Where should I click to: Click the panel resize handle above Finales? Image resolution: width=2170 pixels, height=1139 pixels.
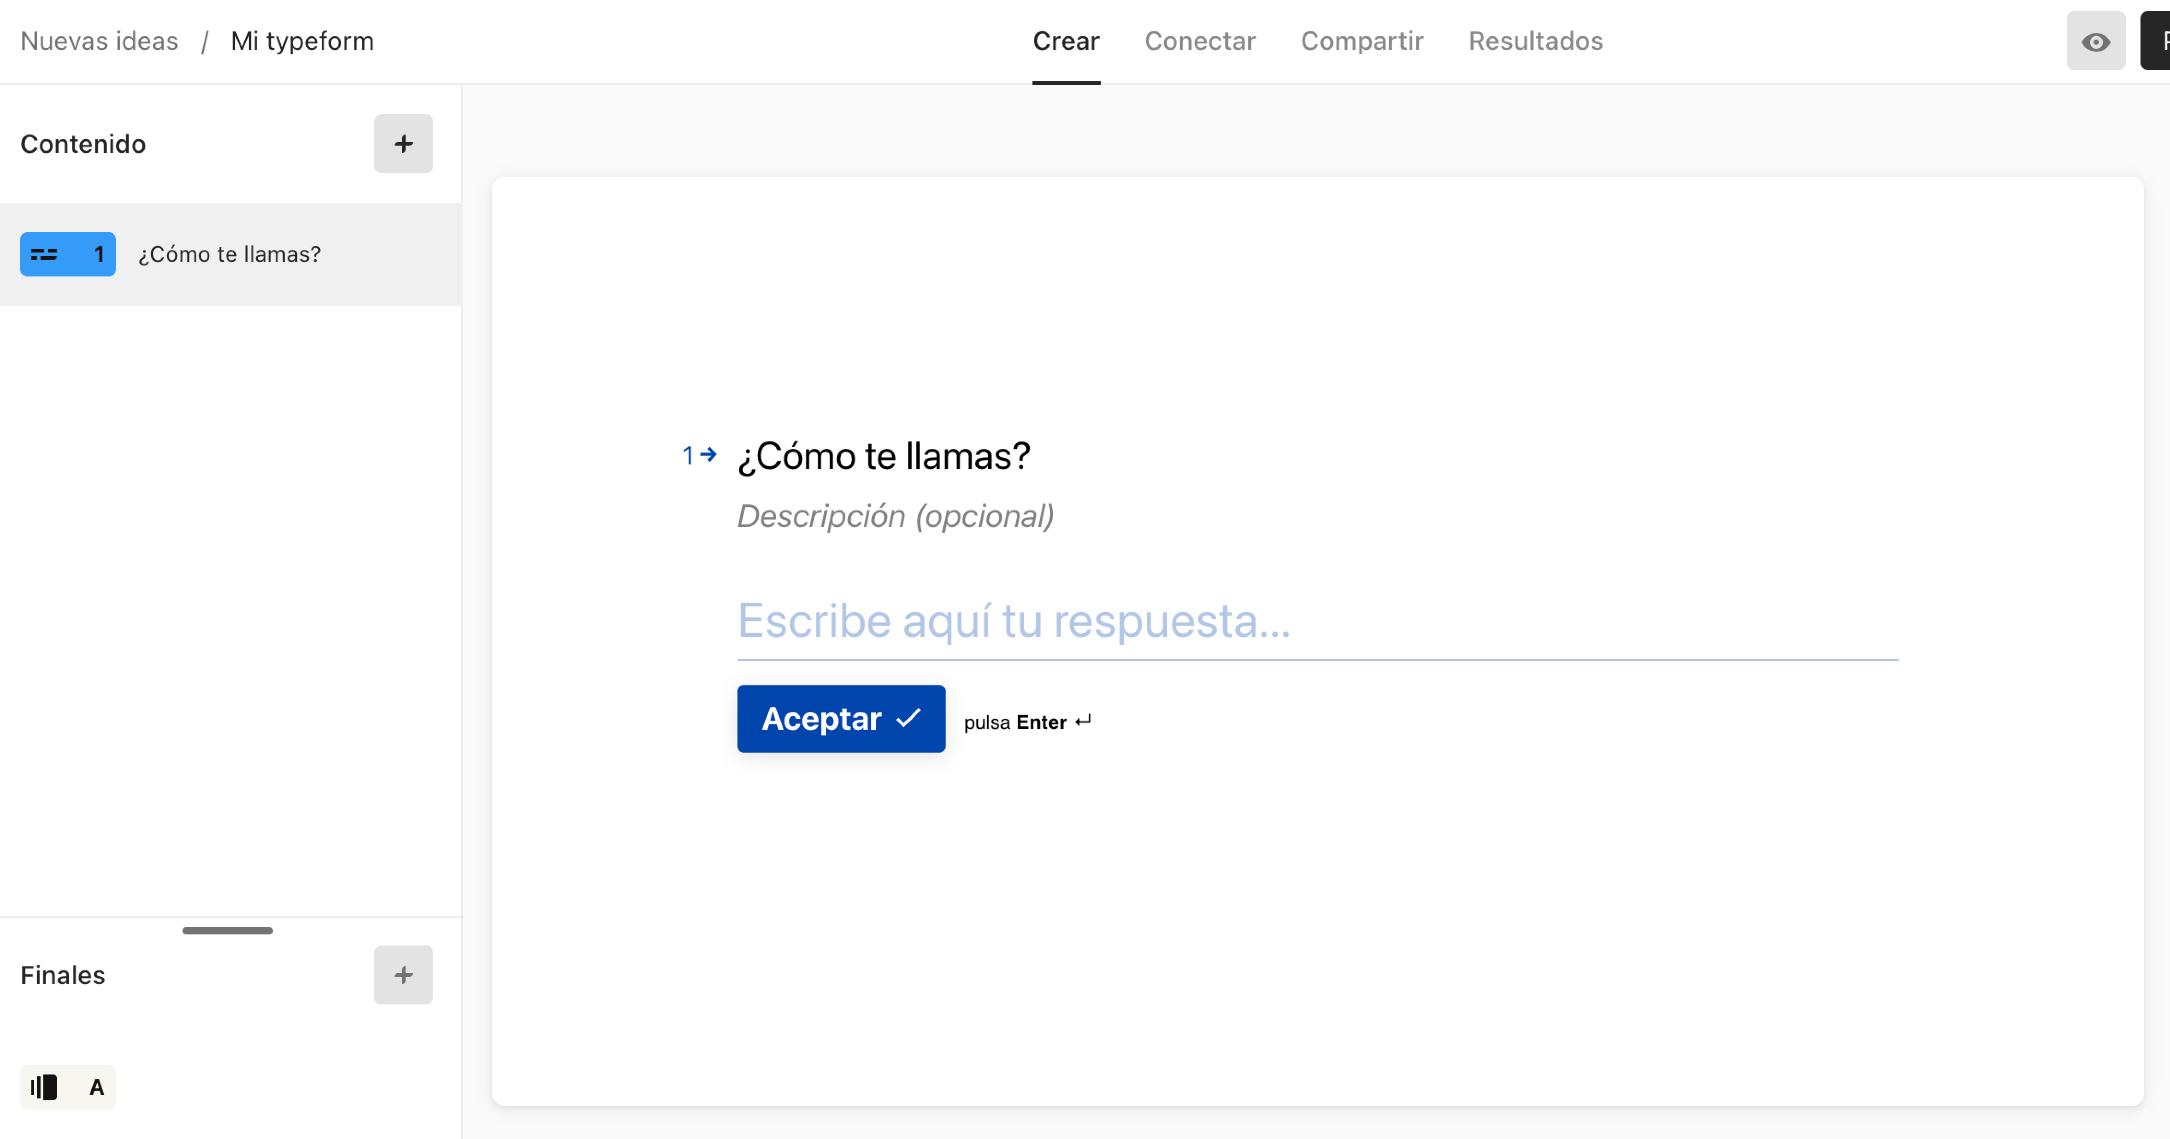pyautogui.click(x=227, y=930)
